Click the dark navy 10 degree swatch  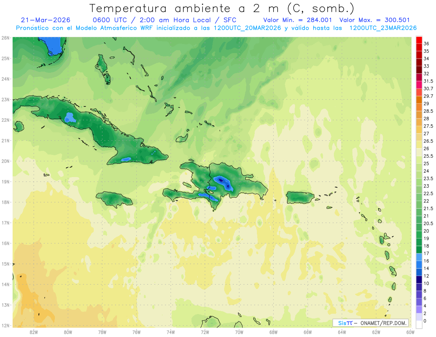coord(419,280)
